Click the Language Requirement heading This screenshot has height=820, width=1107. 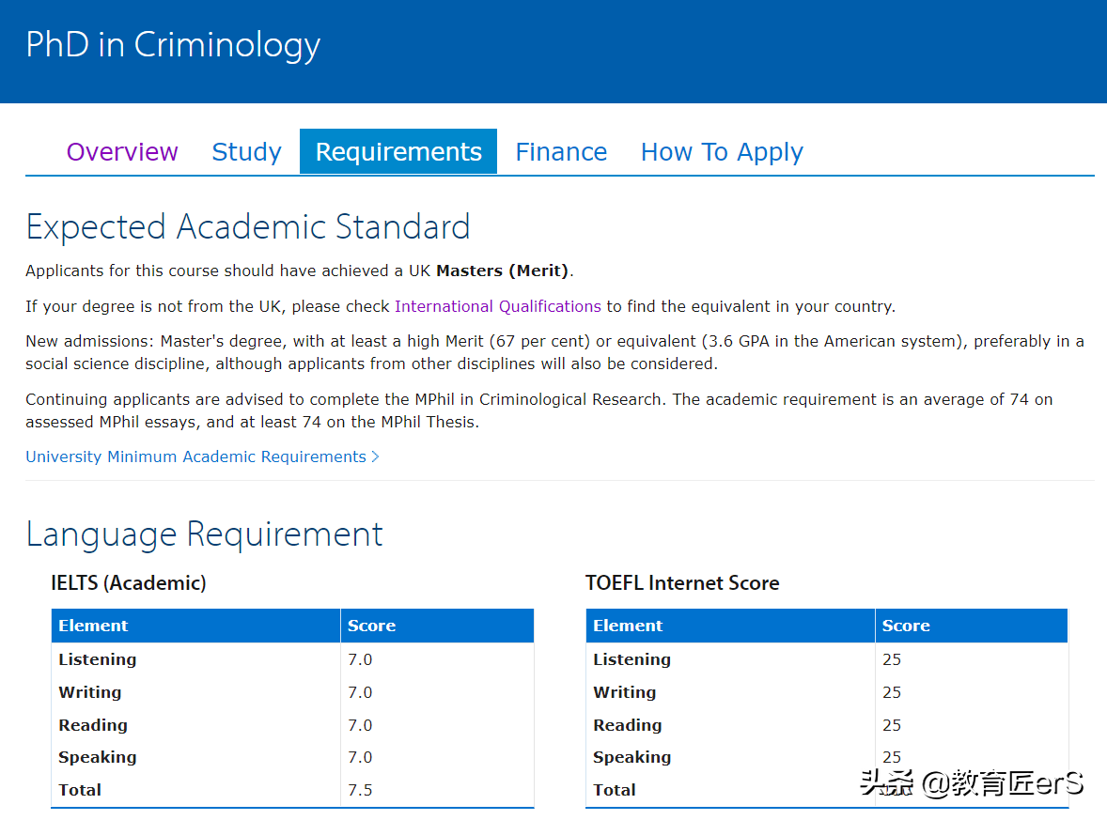click(205, 534)
